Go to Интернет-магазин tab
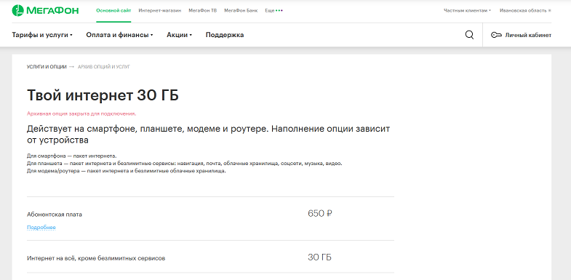Screen dimensions: 571x280 pos(160,11)
